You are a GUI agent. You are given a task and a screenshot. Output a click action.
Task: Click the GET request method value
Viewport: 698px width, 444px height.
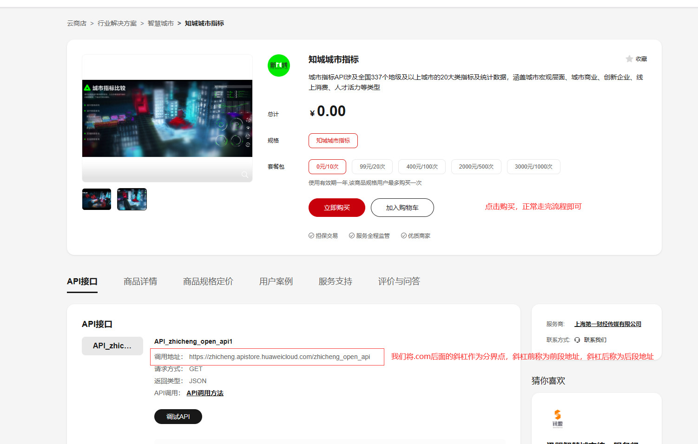(196, 369)
